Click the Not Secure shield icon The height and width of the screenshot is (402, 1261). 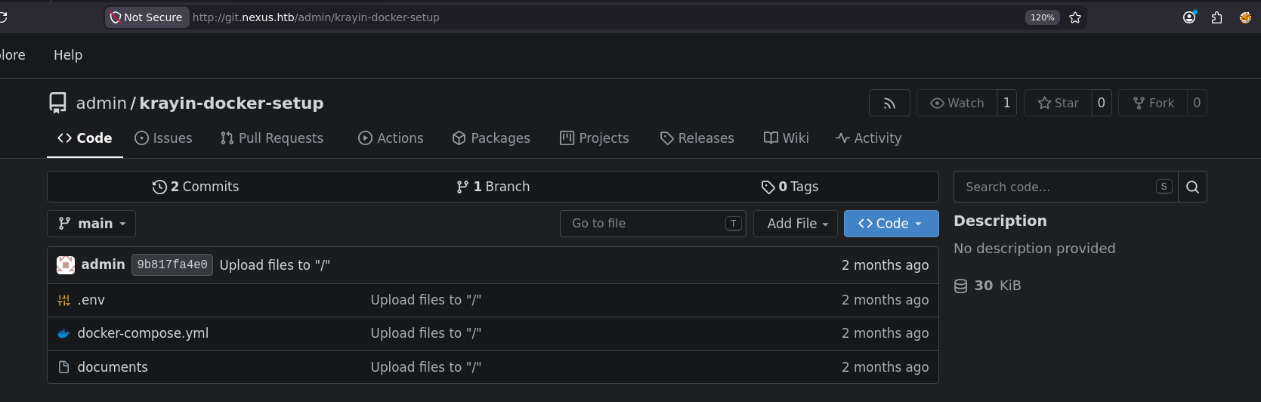[x=115, y=17]
